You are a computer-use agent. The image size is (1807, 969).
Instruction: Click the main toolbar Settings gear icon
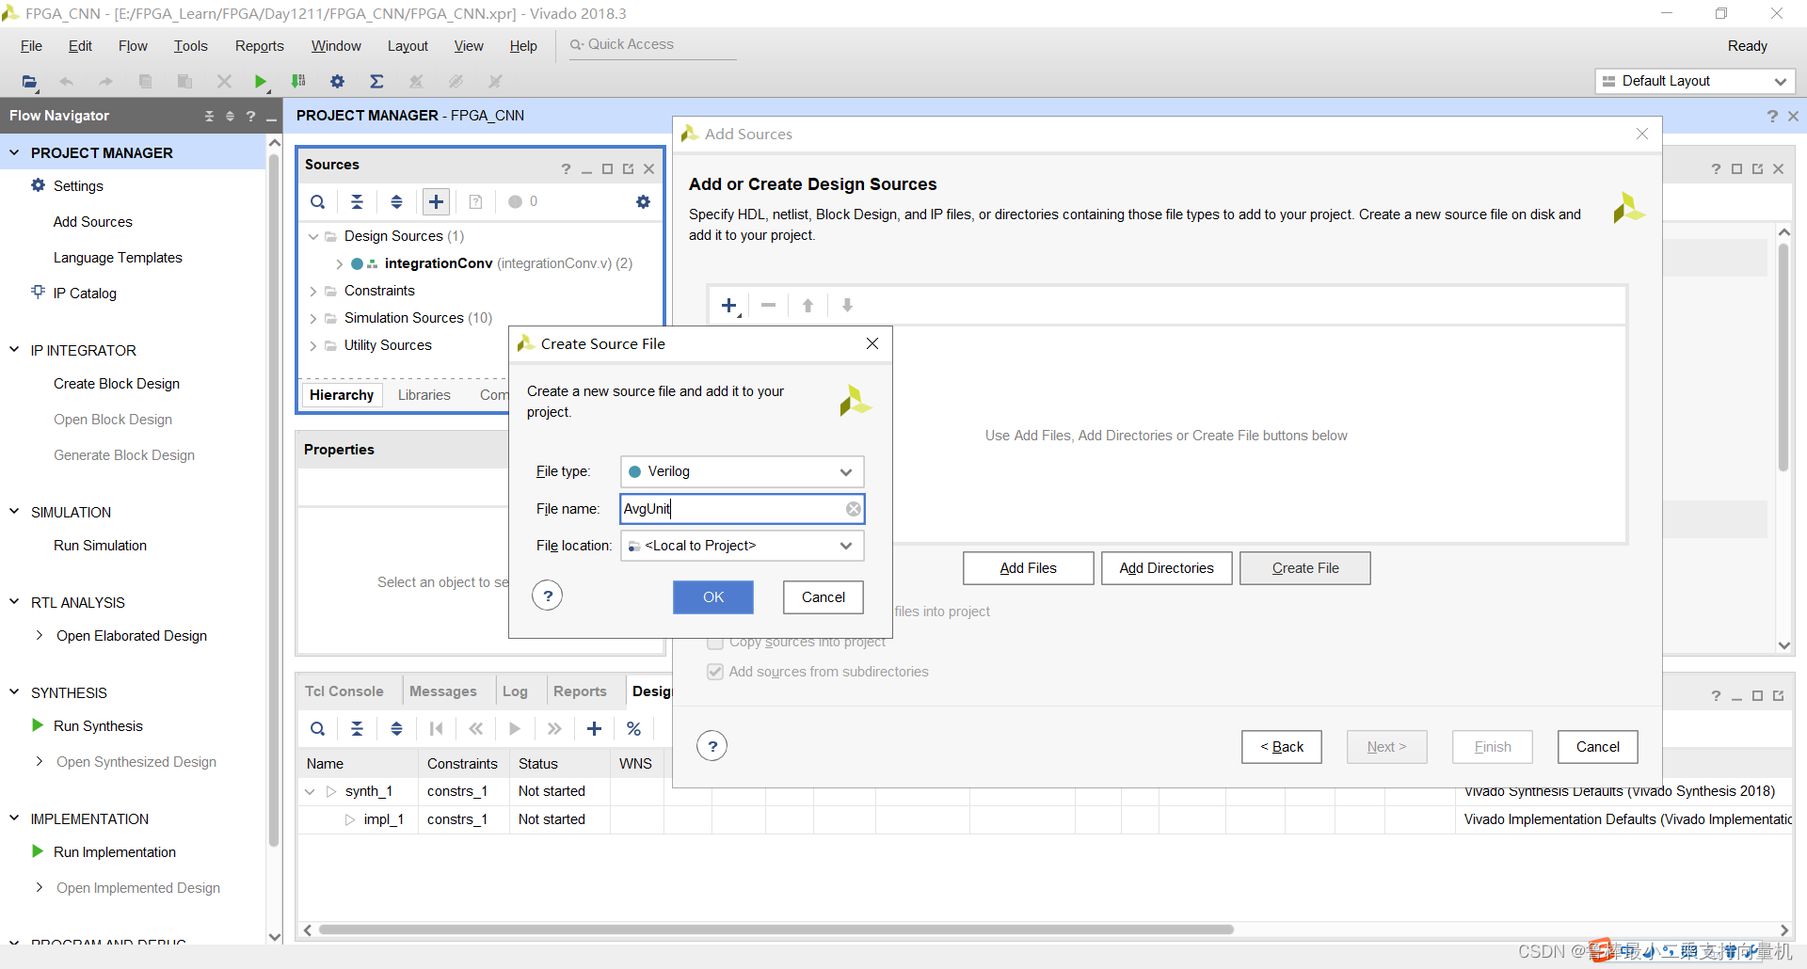click(337, 82)
